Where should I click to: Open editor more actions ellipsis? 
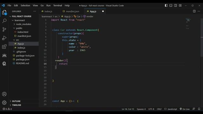point(199,11)
